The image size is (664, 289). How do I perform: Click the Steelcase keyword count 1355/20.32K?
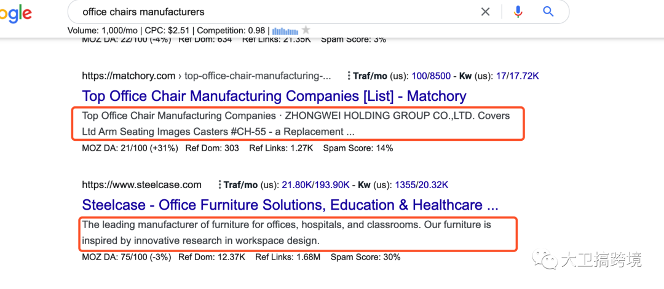pos(422,184)
